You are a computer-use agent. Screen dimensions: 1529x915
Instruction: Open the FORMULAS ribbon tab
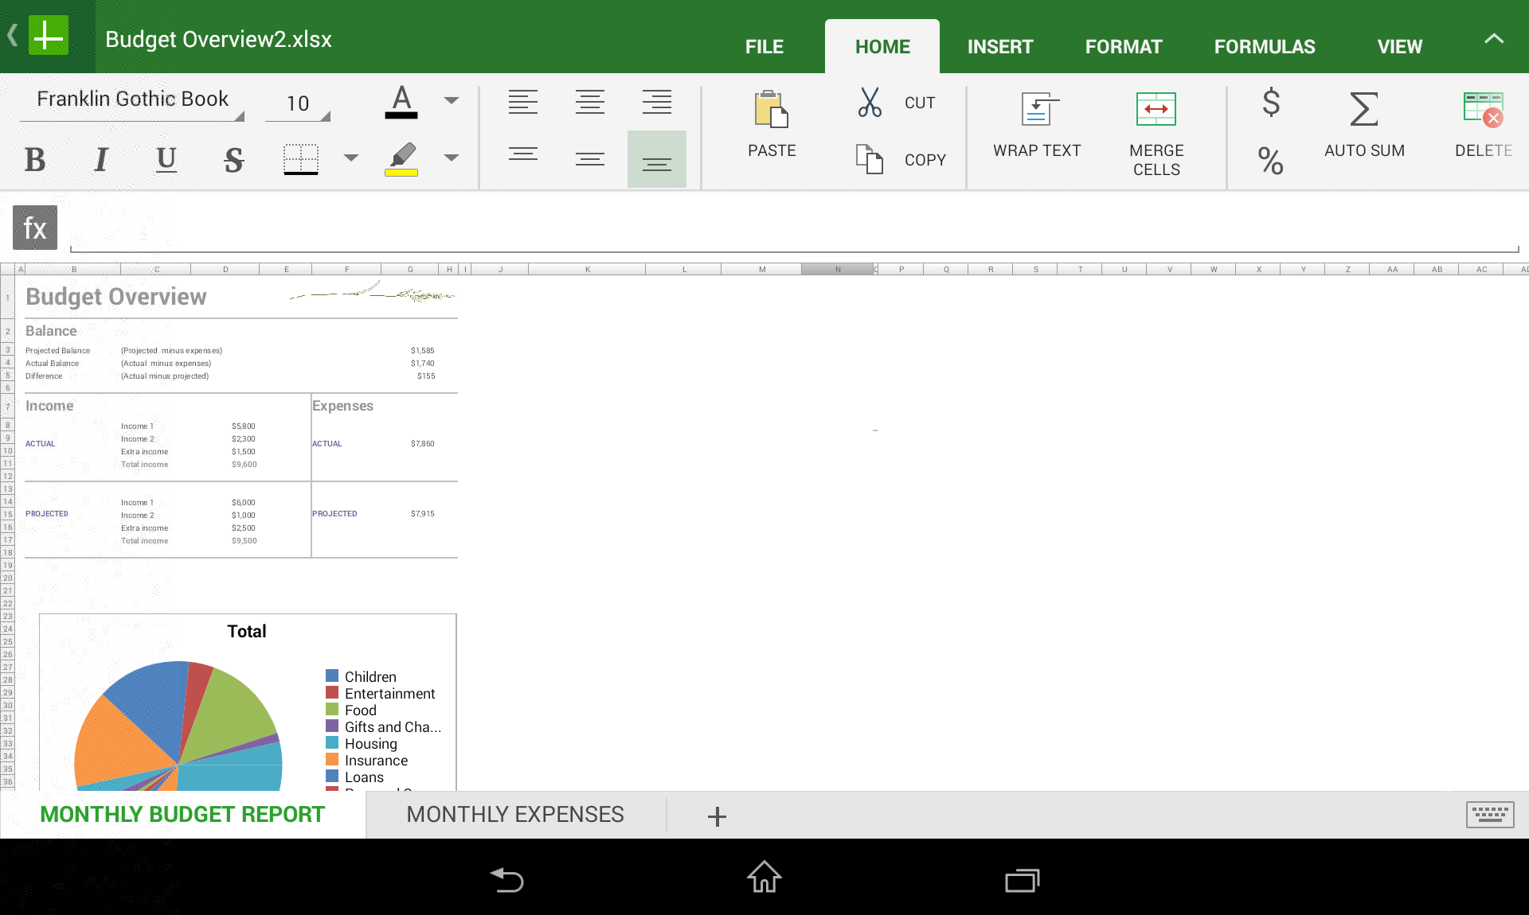pos(1264,47)
